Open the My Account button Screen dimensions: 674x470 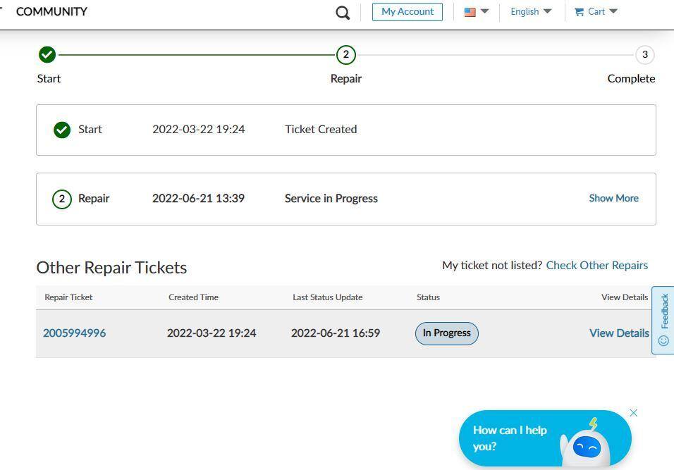tap(408, 12)
